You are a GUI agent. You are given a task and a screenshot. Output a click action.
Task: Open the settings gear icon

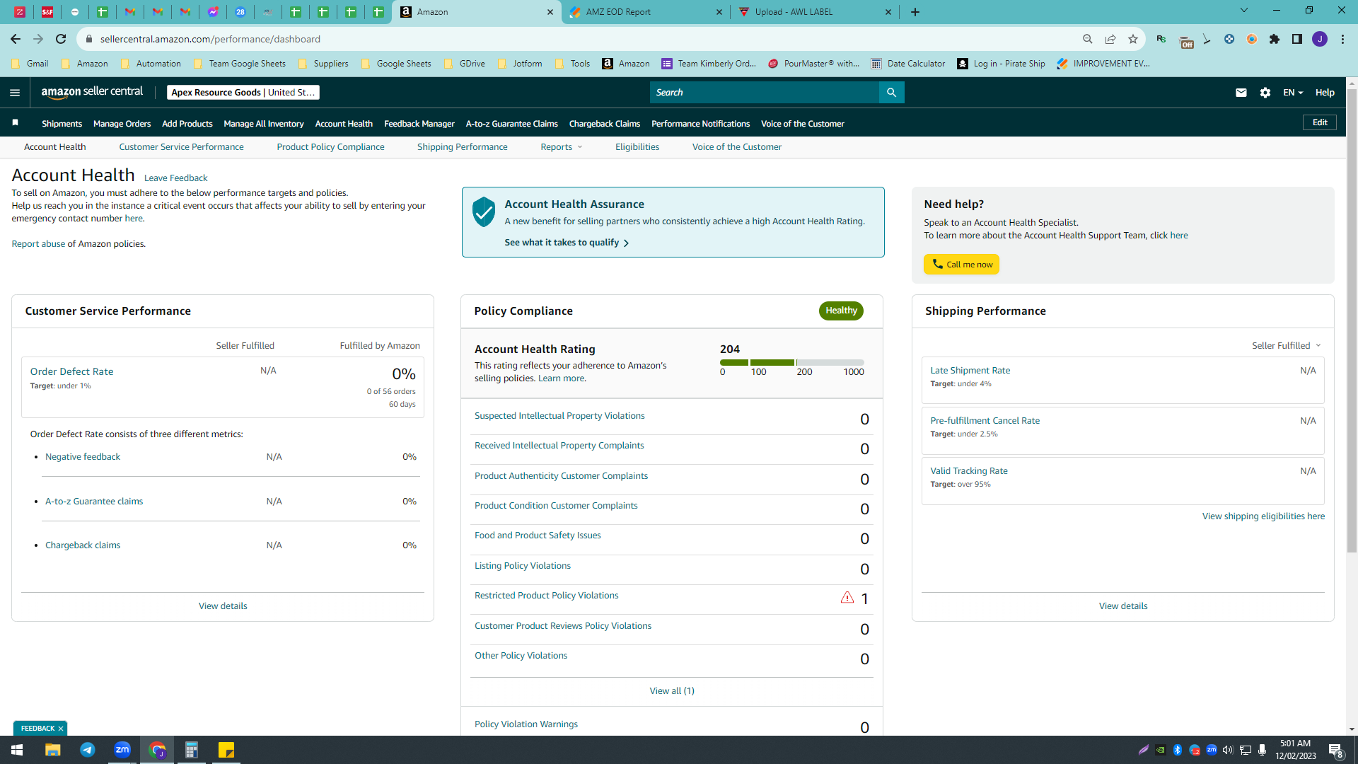click(1265, 93)
